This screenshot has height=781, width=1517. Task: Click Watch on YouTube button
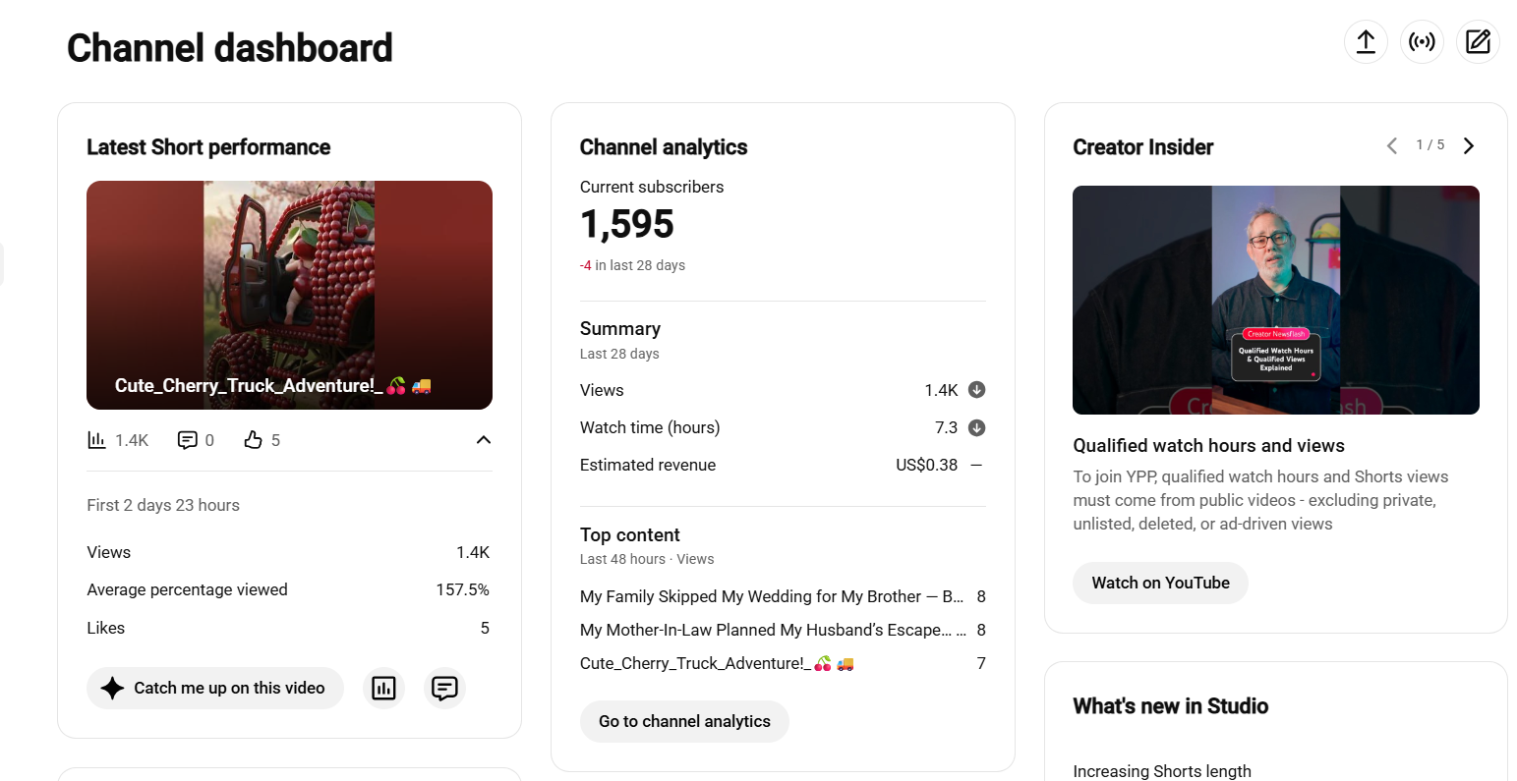pos(1160,583)
